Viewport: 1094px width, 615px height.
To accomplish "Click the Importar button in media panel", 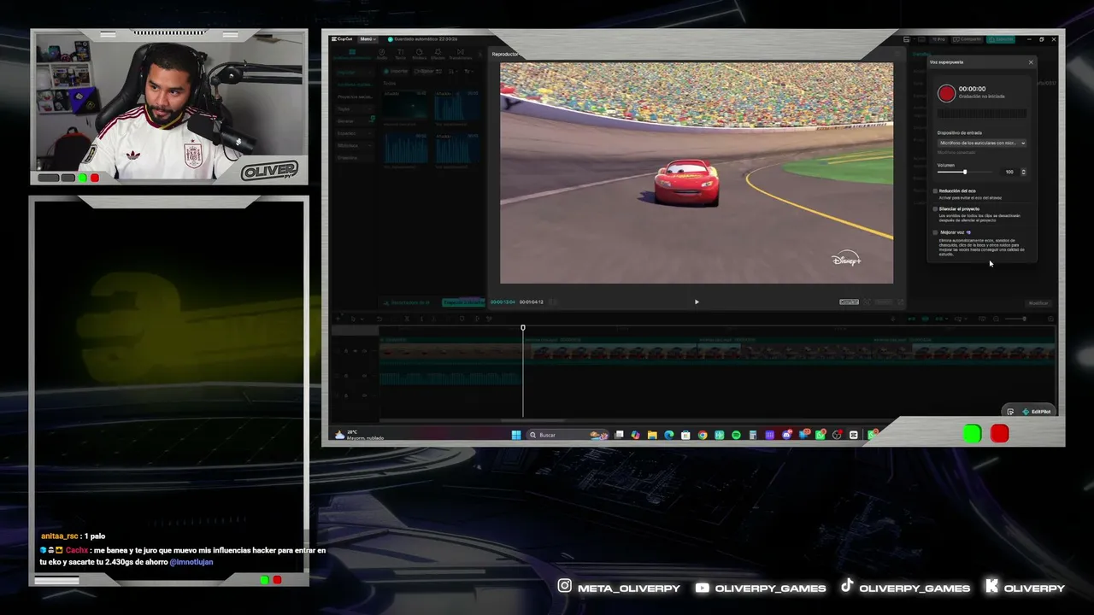I will click(397, 71).
